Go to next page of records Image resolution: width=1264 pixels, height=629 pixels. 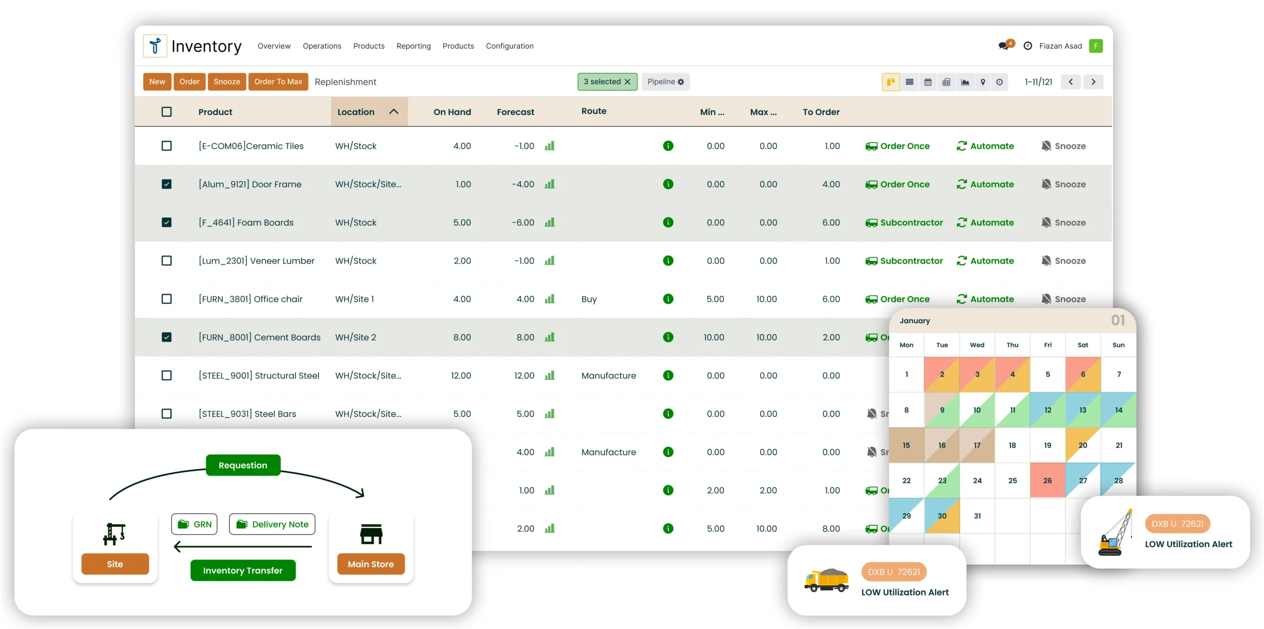[x=1093, y=82]
